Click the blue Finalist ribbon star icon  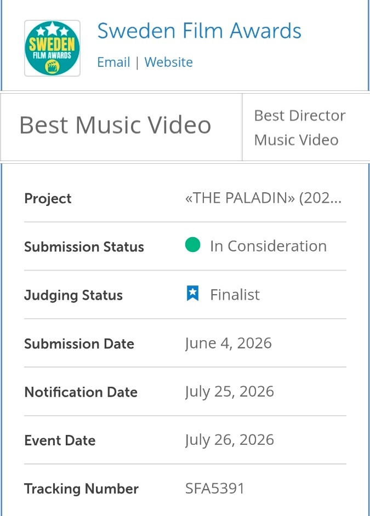pyautogui.click(x=192, y=294)
